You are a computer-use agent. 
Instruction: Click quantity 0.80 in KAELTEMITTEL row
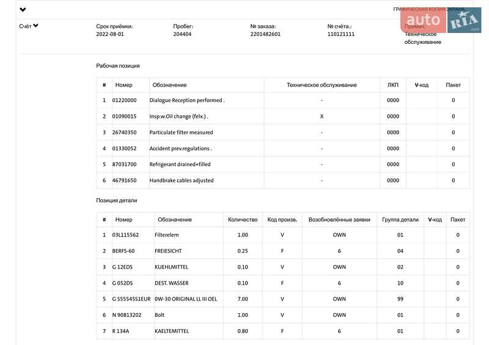point(243,331)
